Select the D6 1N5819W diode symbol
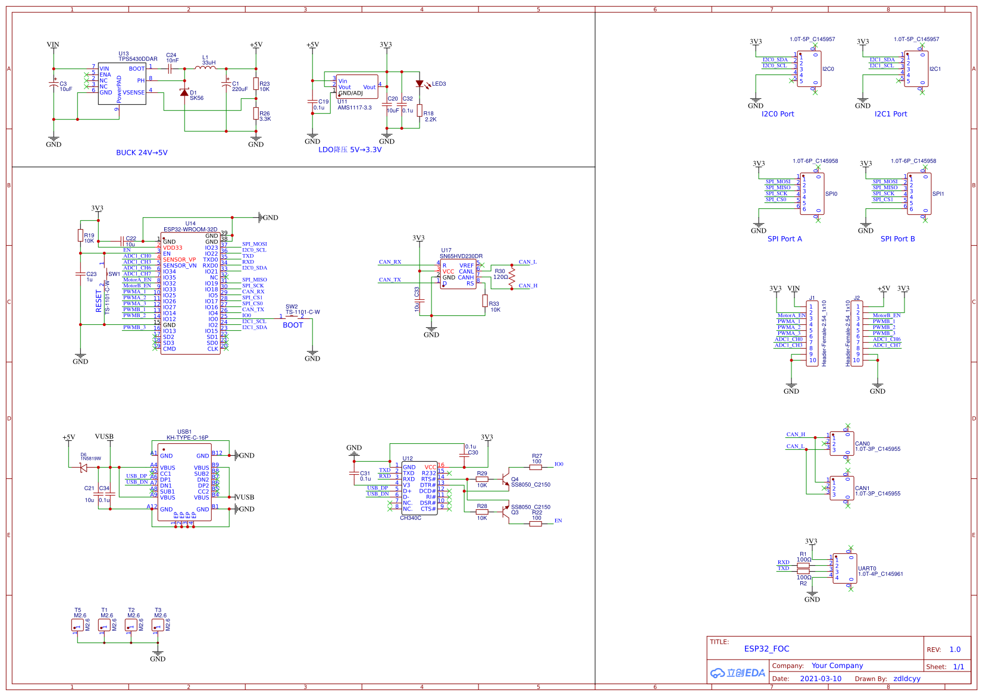Image resolution: width=983 pixels, height=696 pixels. click(83, 468)
